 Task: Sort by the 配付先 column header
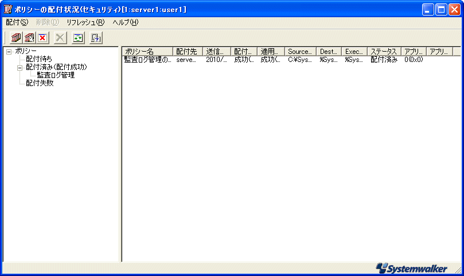point(188,52)
